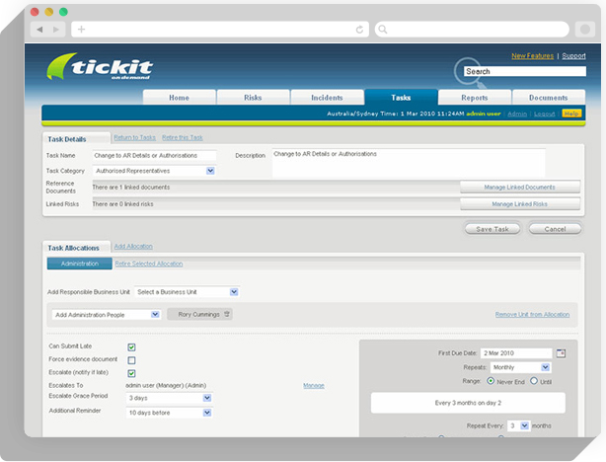The image size is (606, 462).
Task: Click into the Task Name text field
Action: pyautogui.click(x=154, y=155)
